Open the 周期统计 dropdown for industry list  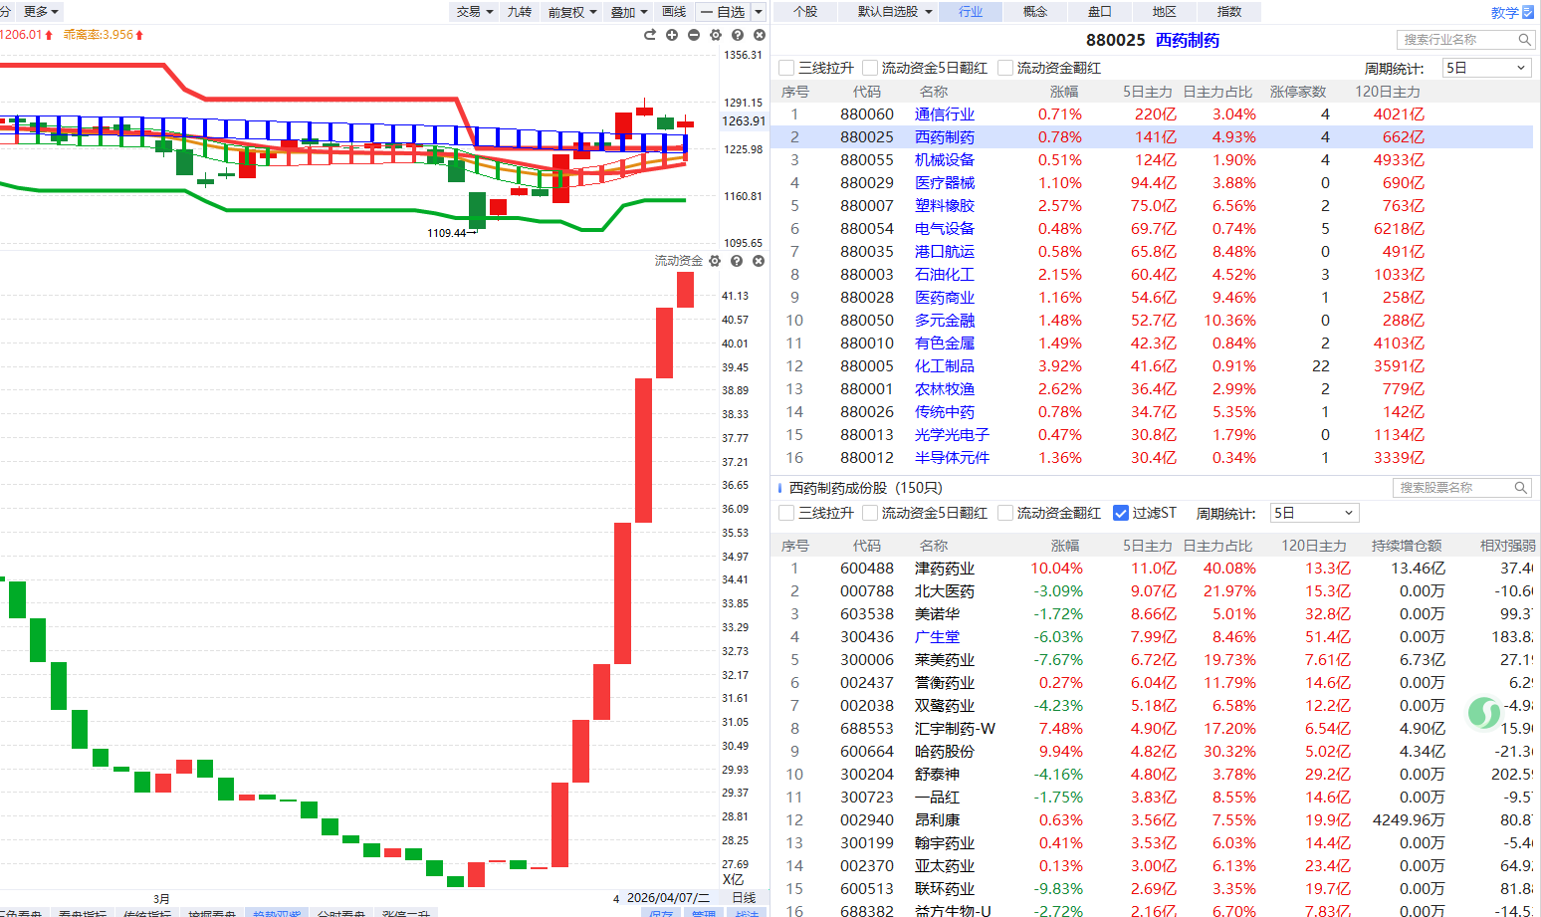click(1485, 68)
